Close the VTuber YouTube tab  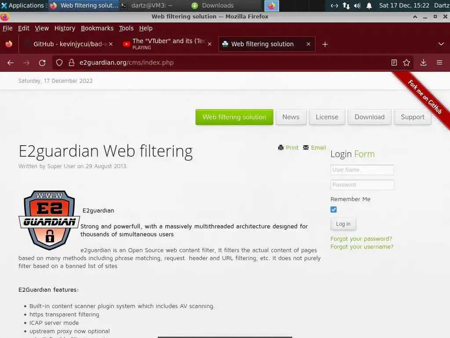[x=210, y=44]
